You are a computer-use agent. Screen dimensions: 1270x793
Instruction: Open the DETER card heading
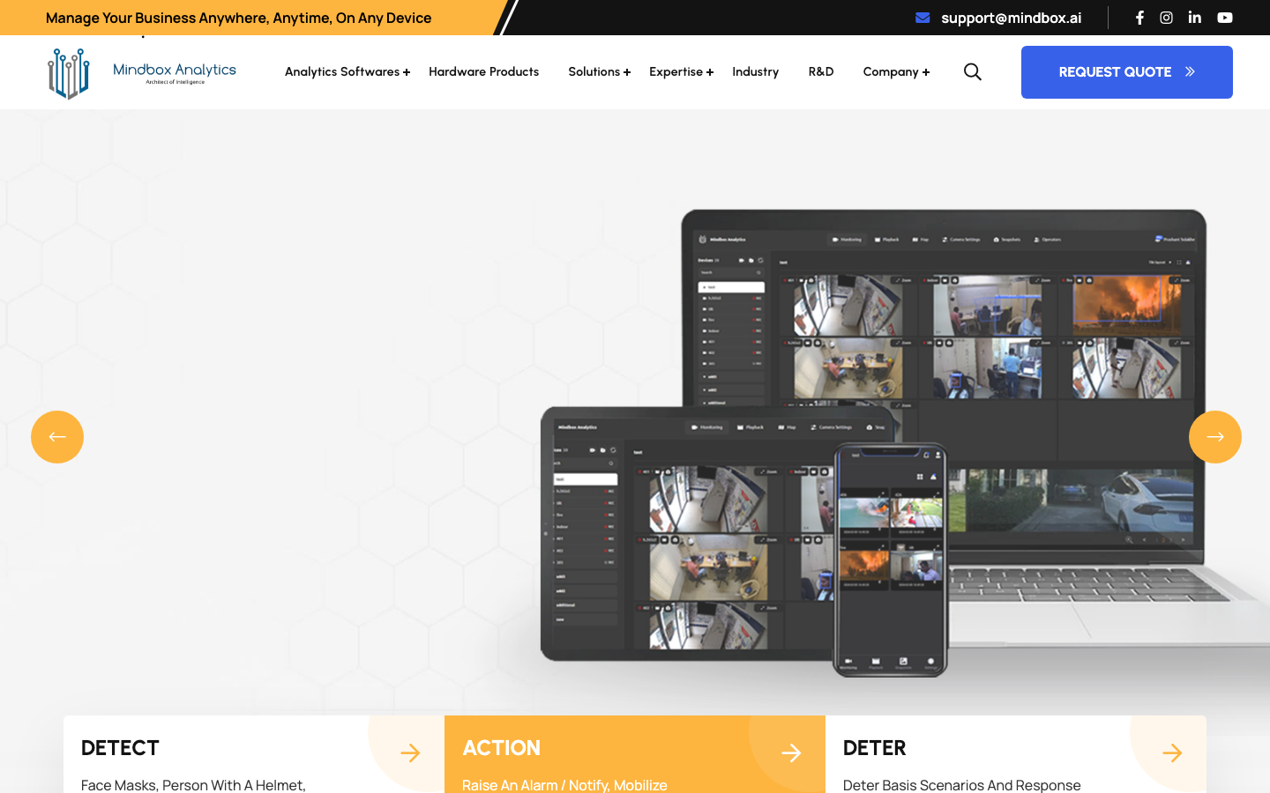click(874, 748)
